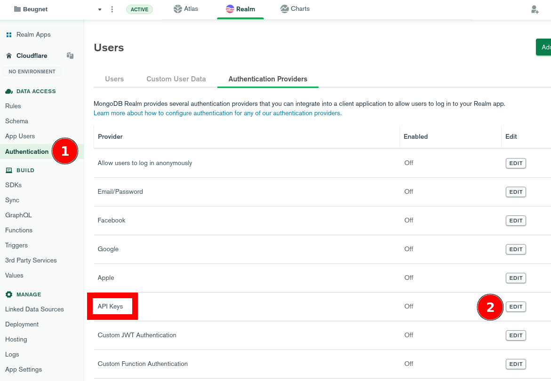Select Authentication in the sidebar
Viewport: 551px width, 381px height.
[27, 152]
